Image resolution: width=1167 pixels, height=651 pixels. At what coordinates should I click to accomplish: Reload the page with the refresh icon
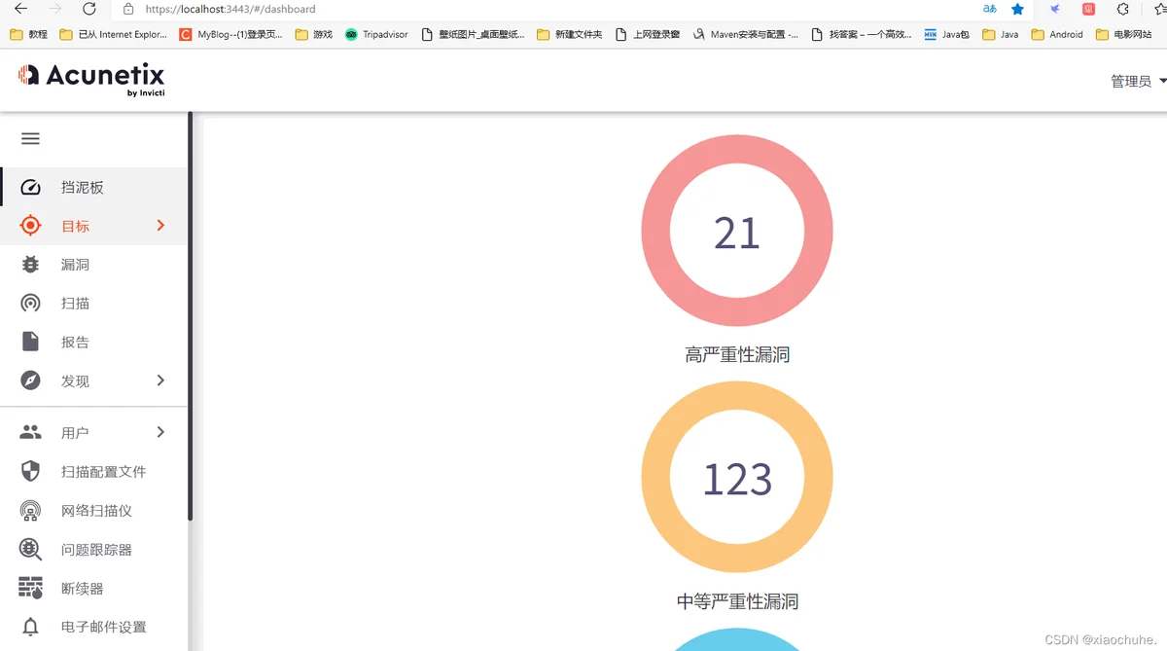(x=88, y=9)
